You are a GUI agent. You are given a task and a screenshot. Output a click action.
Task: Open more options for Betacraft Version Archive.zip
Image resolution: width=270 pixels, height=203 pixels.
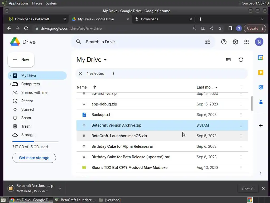click(x=241, y=125)
